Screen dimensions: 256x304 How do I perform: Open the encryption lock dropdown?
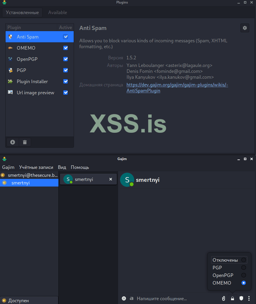point(232,298)
